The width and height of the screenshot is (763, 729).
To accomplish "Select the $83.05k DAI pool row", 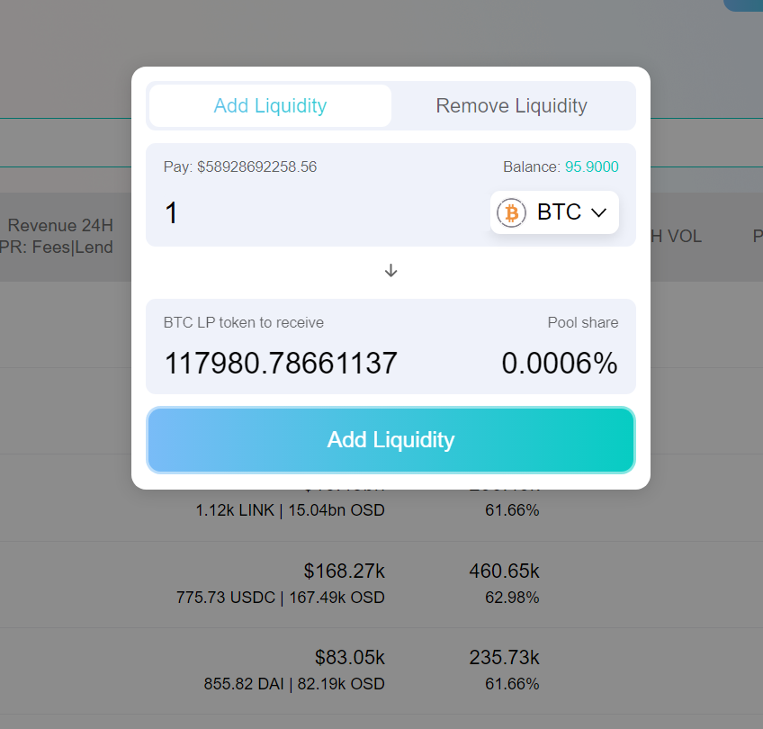I will (381, 671).
